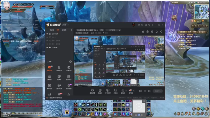Click the gift box icon above the preview

pyautogui.click(x=143, y=31)
